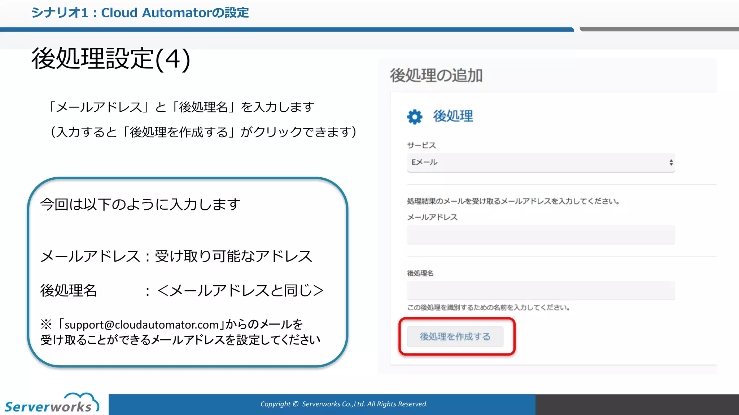The width and height of the screenshot is (739, 415).
Task: Click the メールアドレス field label
Action: (432, 217)
